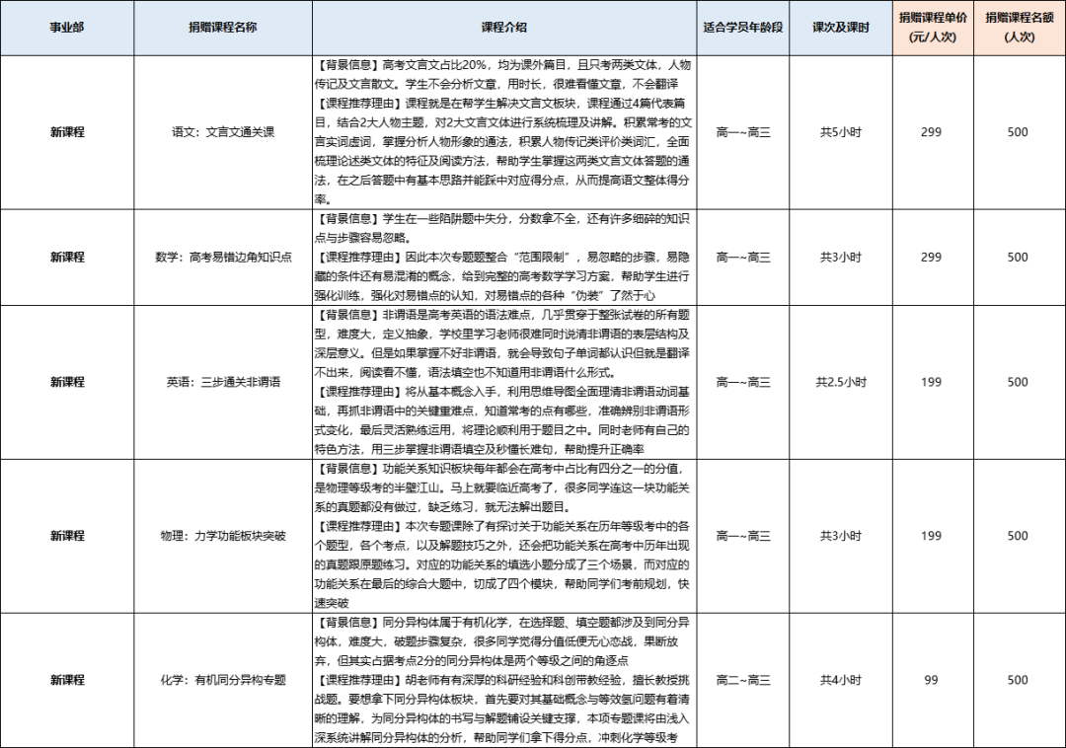Select the 适合学员年龄段 header cell
This screenshot has height=748, width=1066.
(743, 28)
